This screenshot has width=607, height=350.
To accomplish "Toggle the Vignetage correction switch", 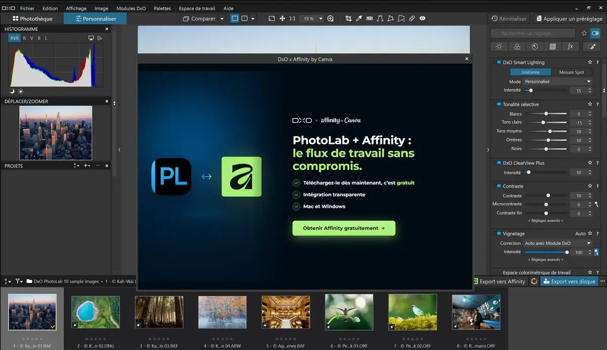I will (498, 234).
